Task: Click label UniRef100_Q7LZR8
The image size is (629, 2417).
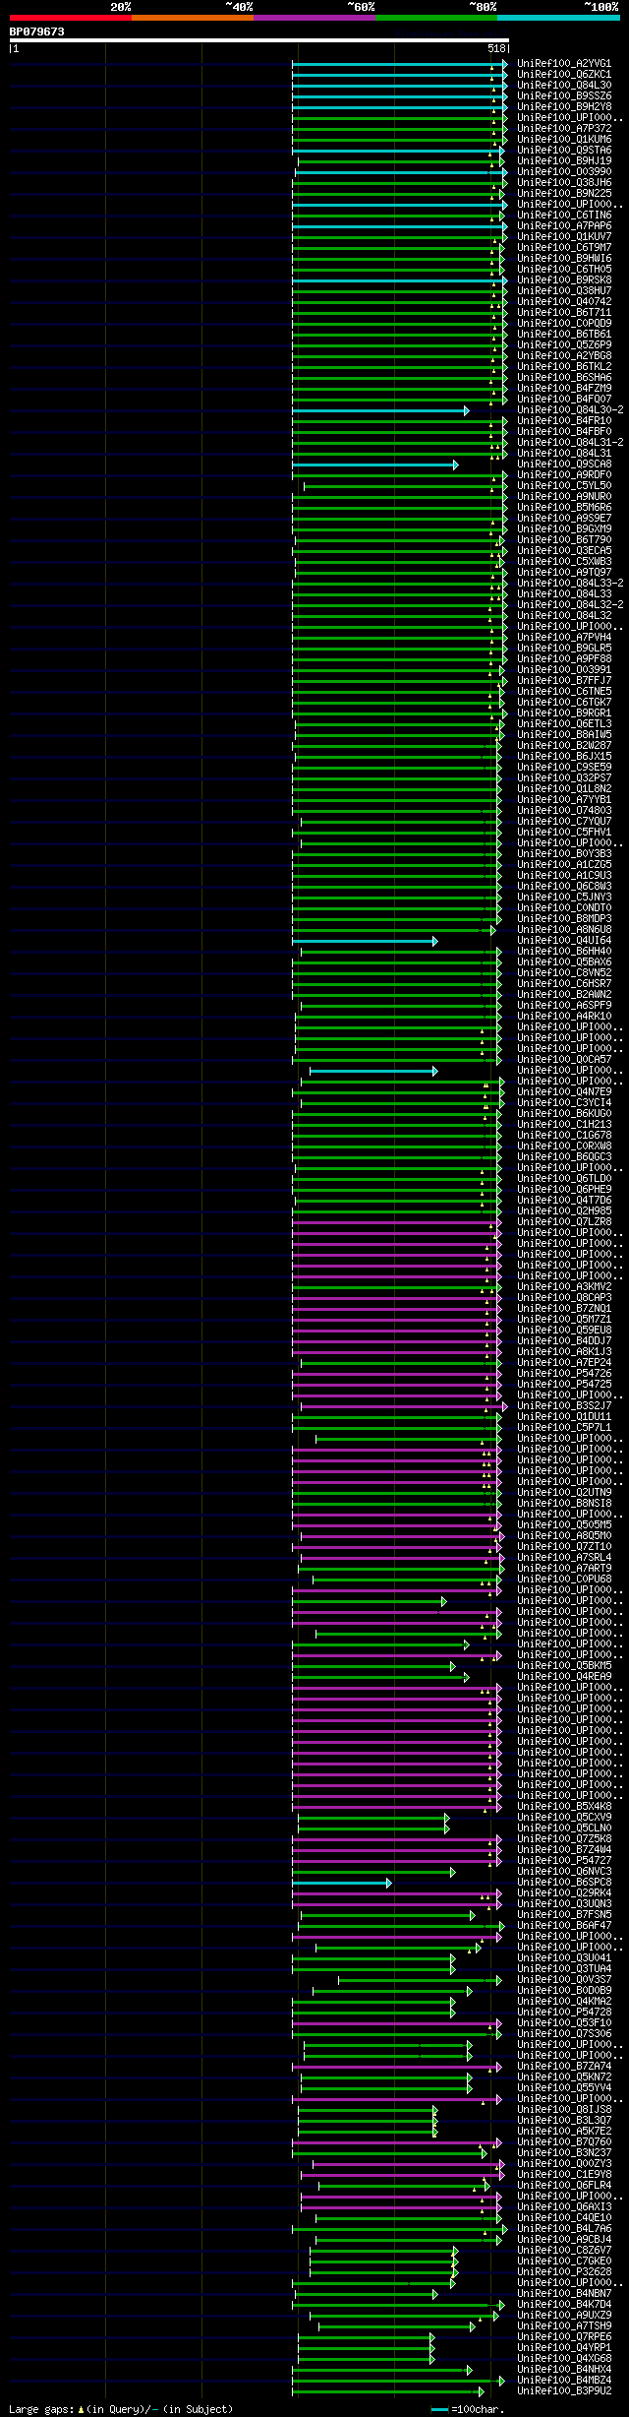Action: click(564, 1222)
